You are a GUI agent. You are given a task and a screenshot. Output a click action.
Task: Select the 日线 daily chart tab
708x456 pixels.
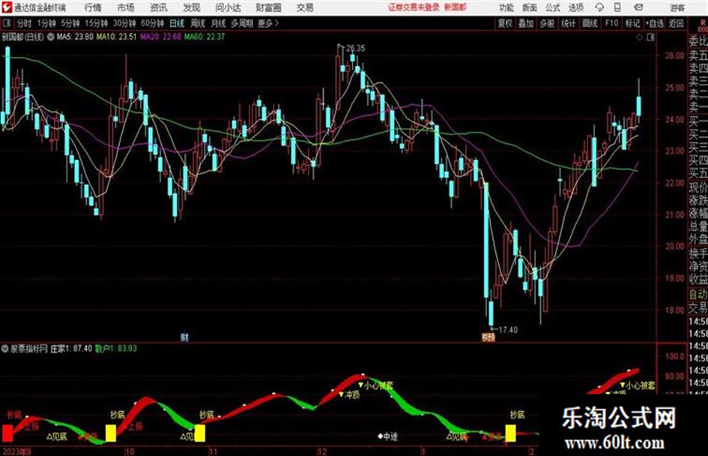tap(177, 23)
